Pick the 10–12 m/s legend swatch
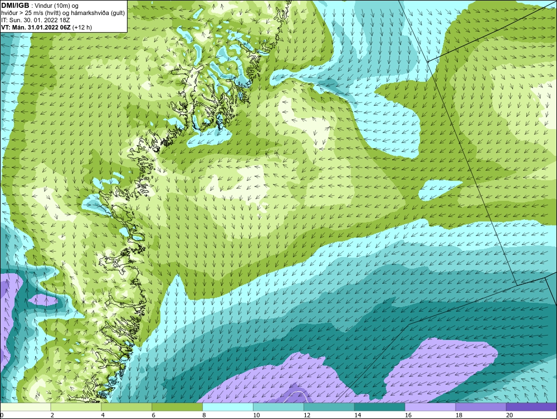This screenshot has height=419, width=557. [278, 407]
